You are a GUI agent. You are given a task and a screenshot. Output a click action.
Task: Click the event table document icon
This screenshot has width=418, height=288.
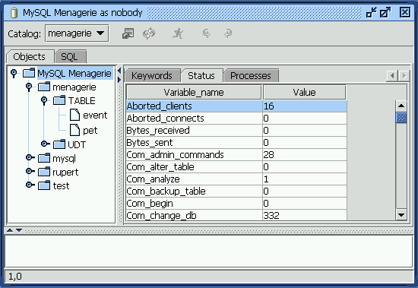click(74, 115)
